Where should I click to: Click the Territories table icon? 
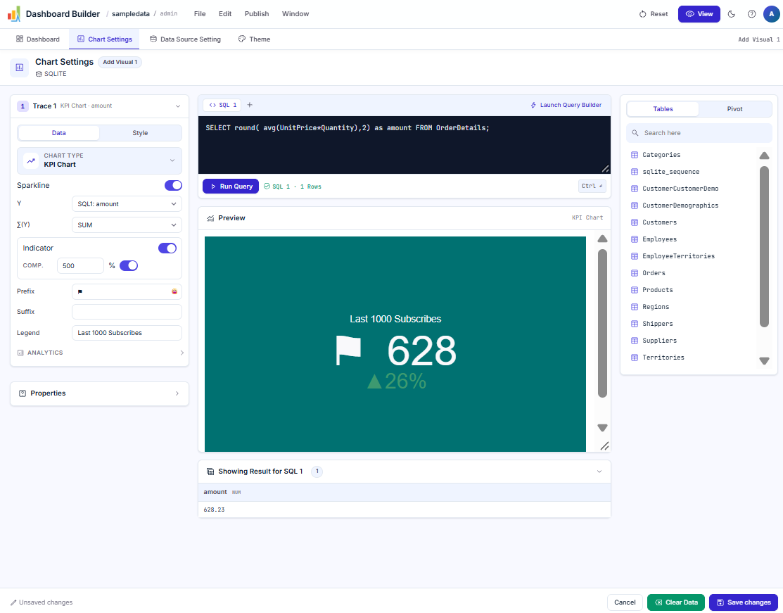coord(635,358)
